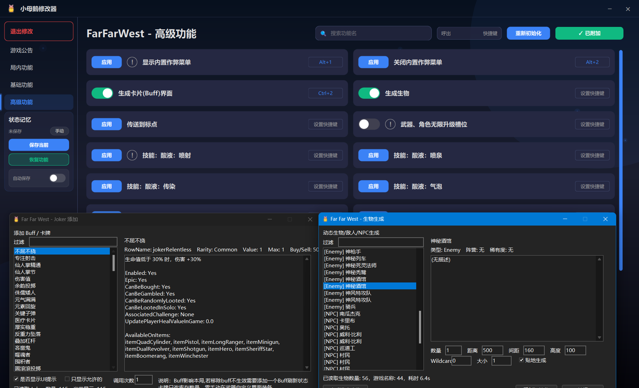Click the 距离 input showing 500
The height and width of the screenshot is (388, 639).
point(492,350)
